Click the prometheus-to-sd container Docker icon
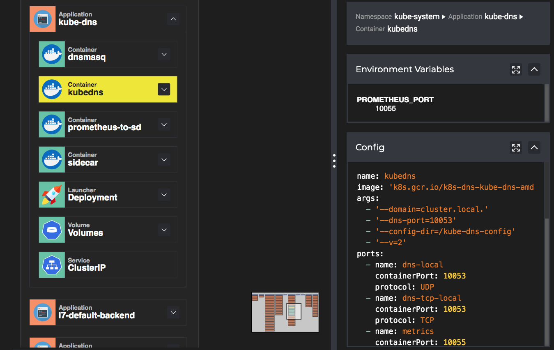The width and height of the screenshot is (554, 350). pyautogui.click(x=52, y=124)
